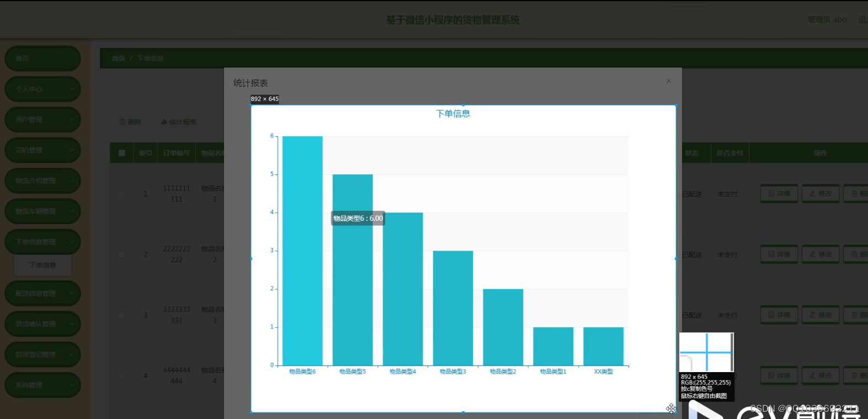Click 未支付 in the first row

coord(727,194)
